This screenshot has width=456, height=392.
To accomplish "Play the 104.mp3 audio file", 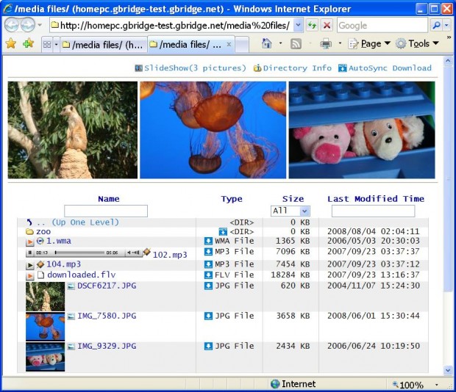I will 29,265.
